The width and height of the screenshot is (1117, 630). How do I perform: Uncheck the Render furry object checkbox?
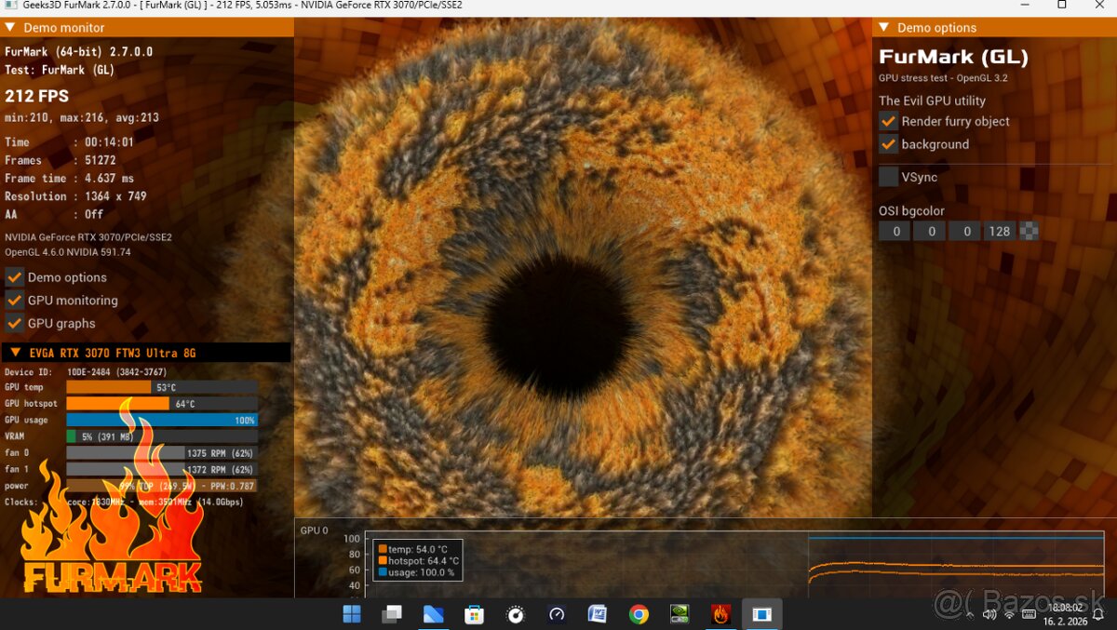click(889, 121)
